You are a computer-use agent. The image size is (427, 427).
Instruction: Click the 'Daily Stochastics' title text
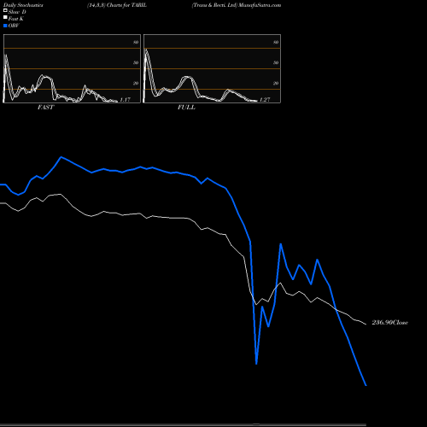click(23, 5)
